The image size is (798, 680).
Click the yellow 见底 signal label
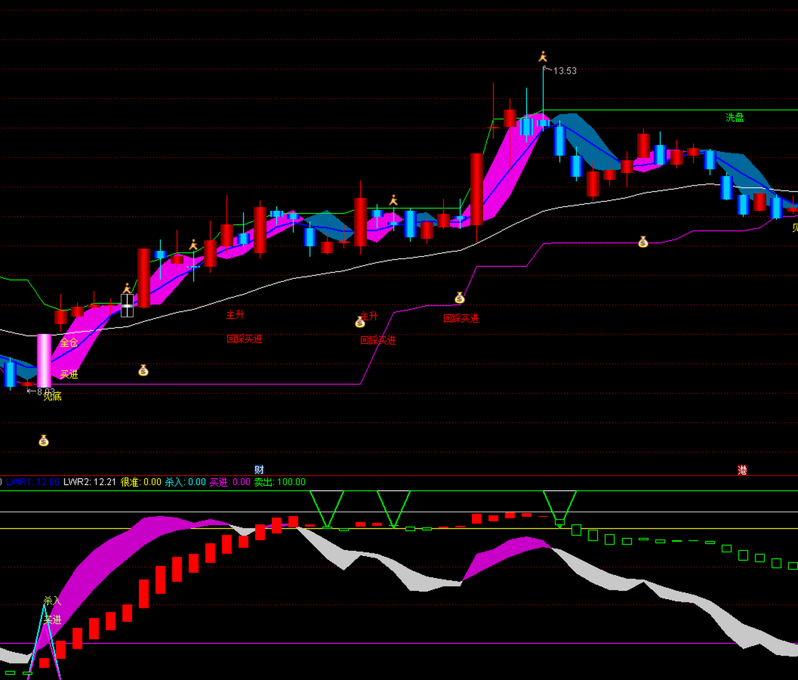coord(53,396)
